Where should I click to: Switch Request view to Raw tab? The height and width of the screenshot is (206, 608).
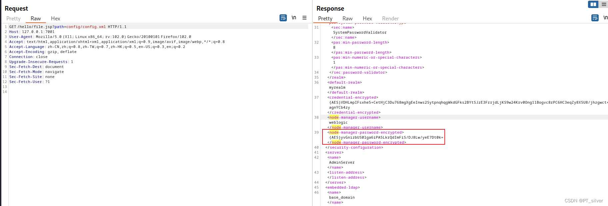(x=36, y=19)
